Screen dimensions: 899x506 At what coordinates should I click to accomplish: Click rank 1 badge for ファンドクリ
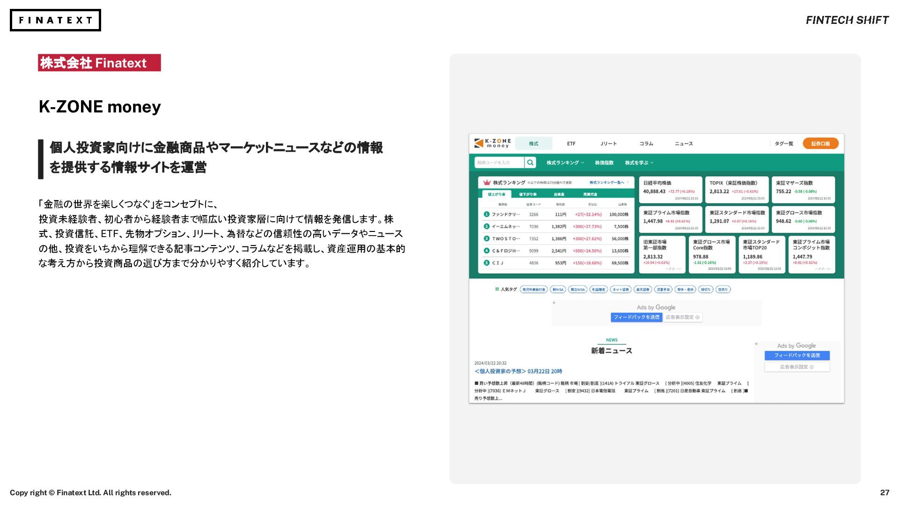coord(486,214)
